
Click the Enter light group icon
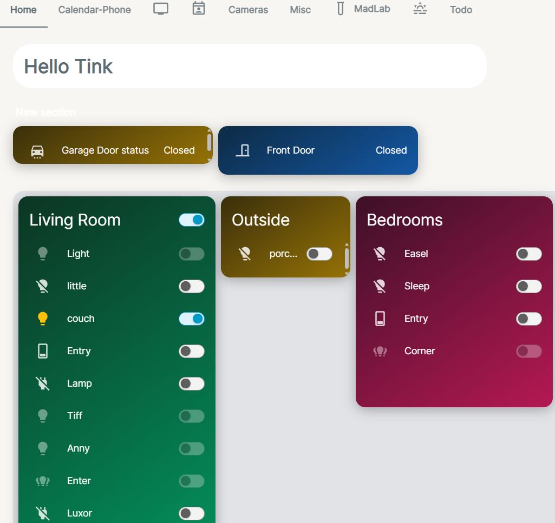point(43,481)
